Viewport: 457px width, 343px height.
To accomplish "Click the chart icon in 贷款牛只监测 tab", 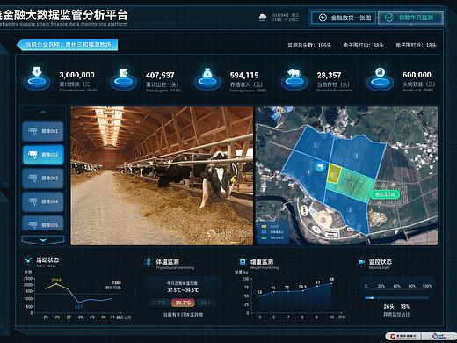I will (388, 18).
